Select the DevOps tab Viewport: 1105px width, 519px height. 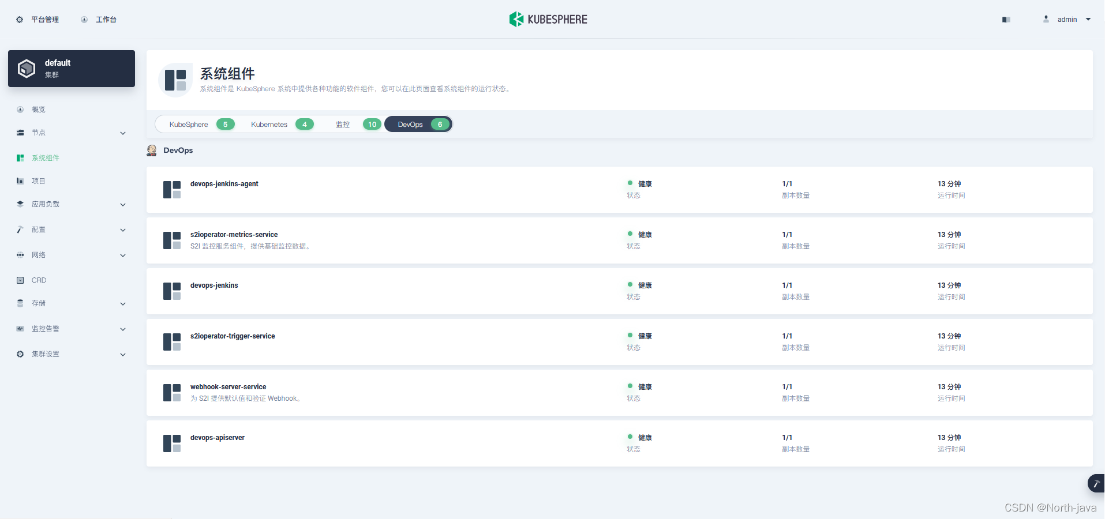[418, 125]
